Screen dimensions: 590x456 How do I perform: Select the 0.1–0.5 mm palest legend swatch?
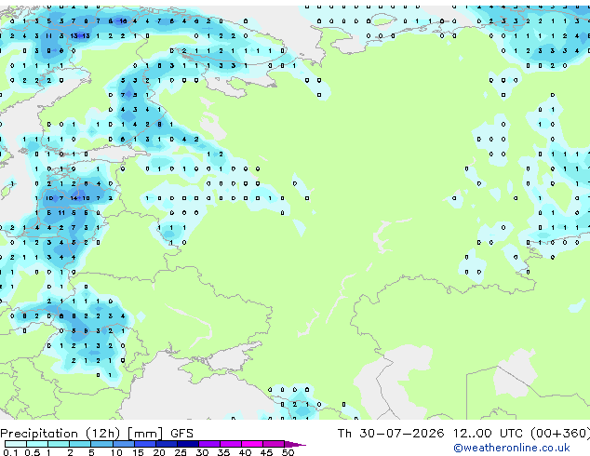(x=16, y=444)
